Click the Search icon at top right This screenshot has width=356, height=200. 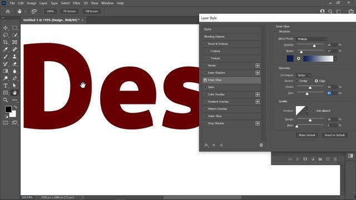pyautogui.click(x=330, y=11)
